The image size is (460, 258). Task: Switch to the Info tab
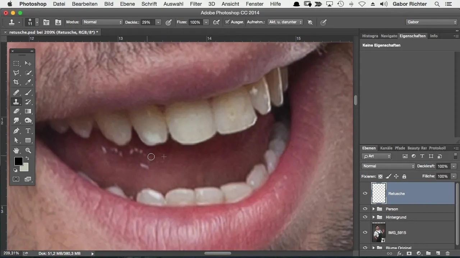tap(434, 36)
